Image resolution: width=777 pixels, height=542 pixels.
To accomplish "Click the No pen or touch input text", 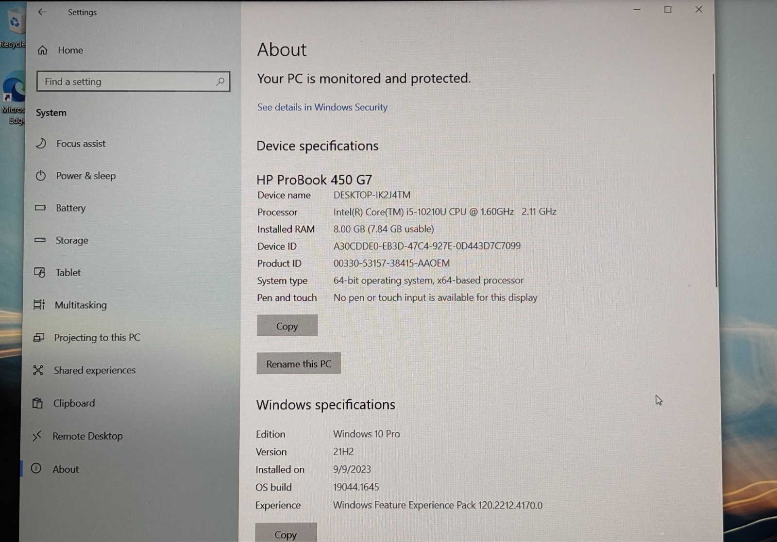I will click(x=435, y=297).
